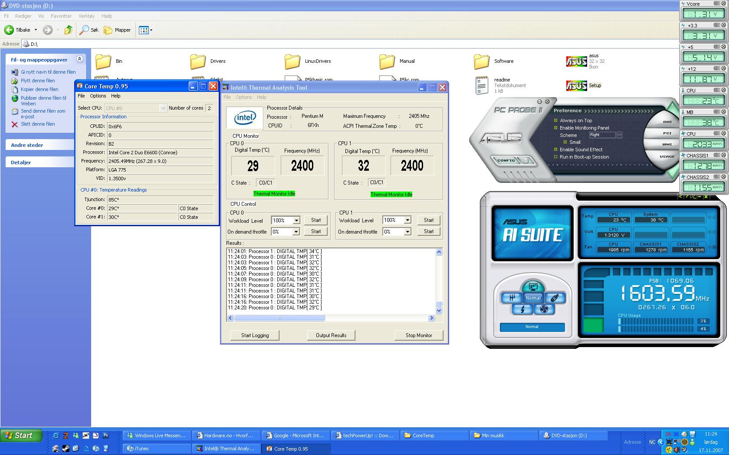Click the Explorer up-folder icon
729x455 pixels.
tap(68, 30)
